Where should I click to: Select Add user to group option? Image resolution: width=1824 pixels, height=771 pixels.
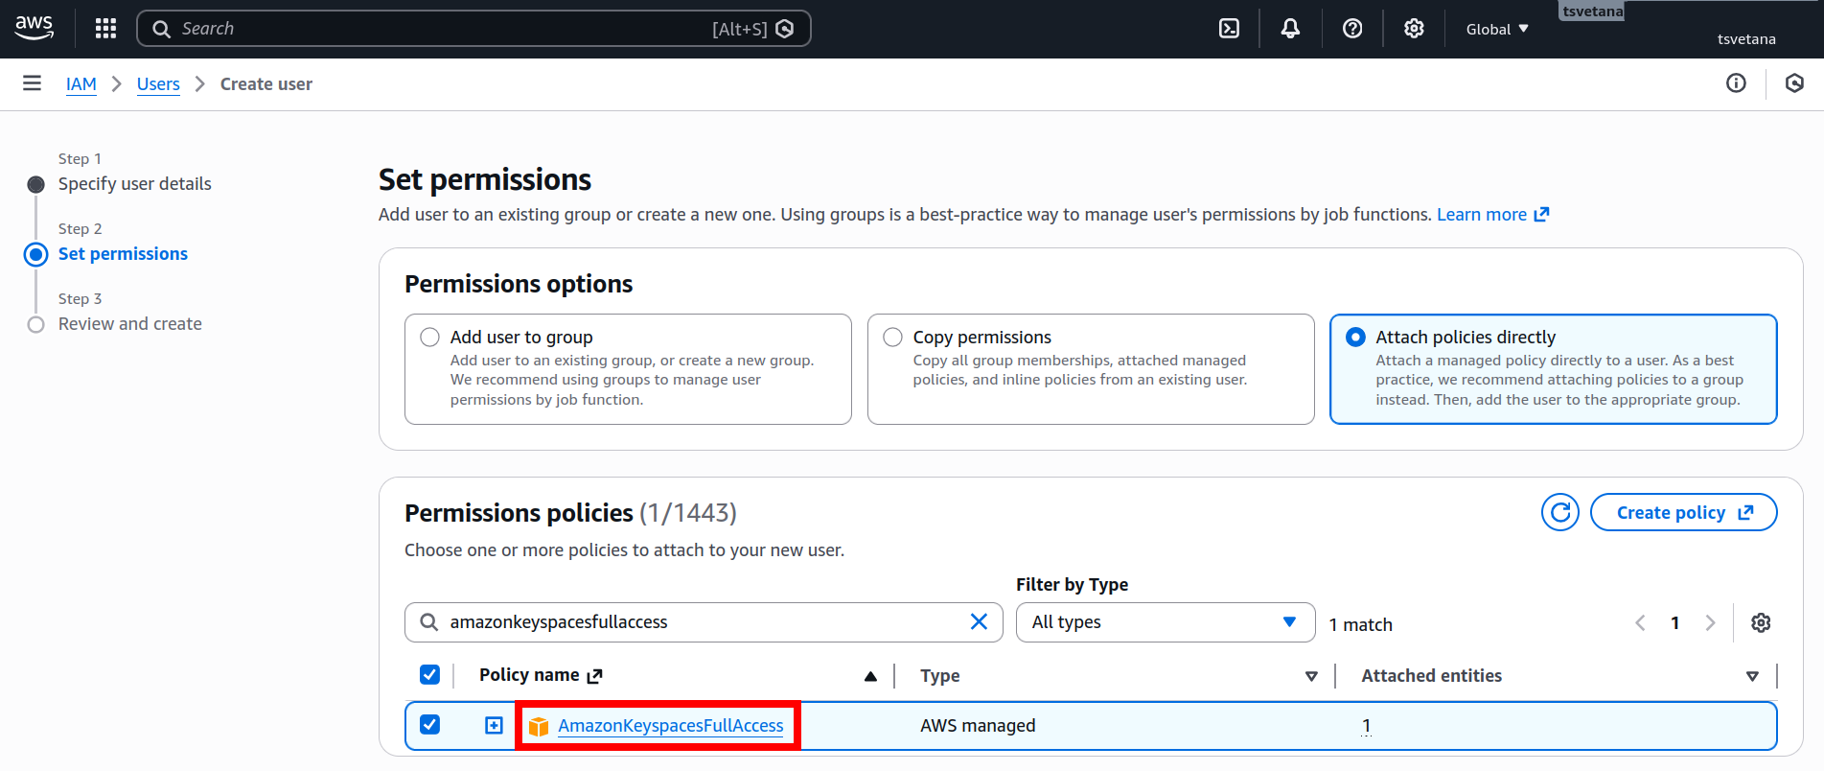click(x=430, y=338)
